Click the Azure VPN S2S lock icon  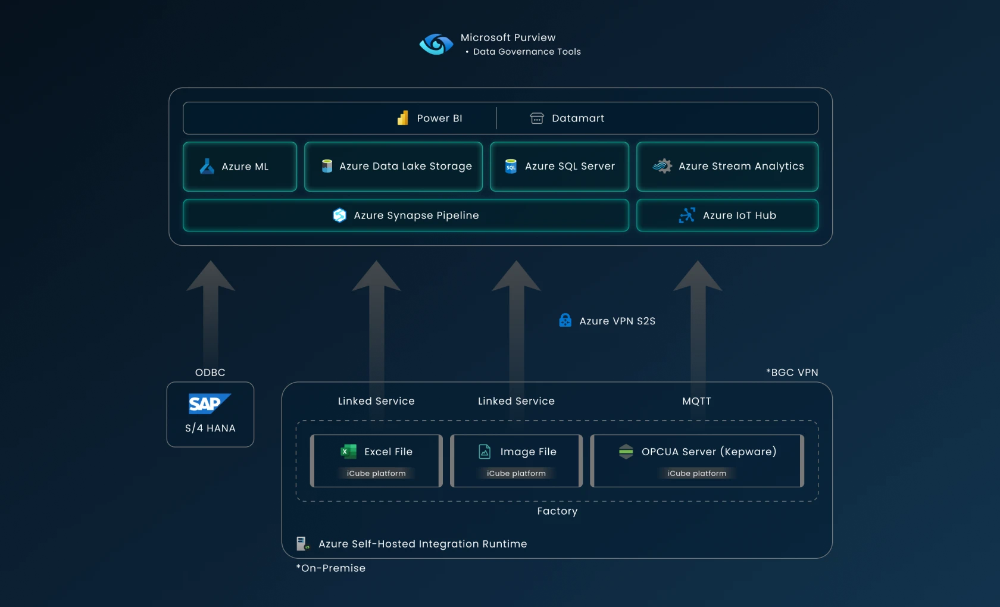565,321
